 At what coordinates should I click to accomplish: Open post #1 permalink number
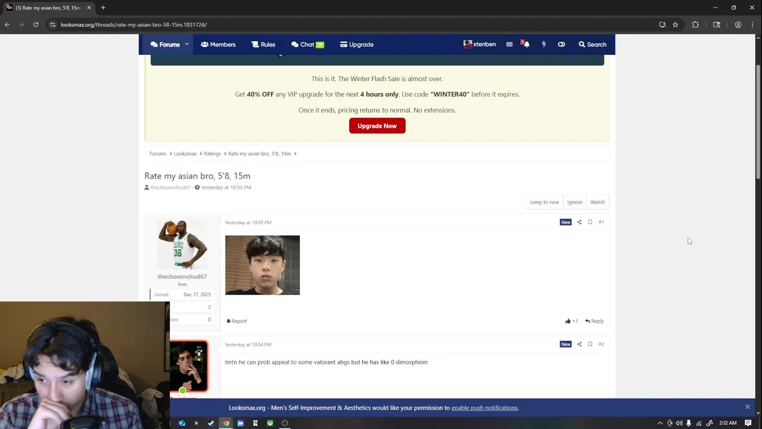(x=601, y=222)
